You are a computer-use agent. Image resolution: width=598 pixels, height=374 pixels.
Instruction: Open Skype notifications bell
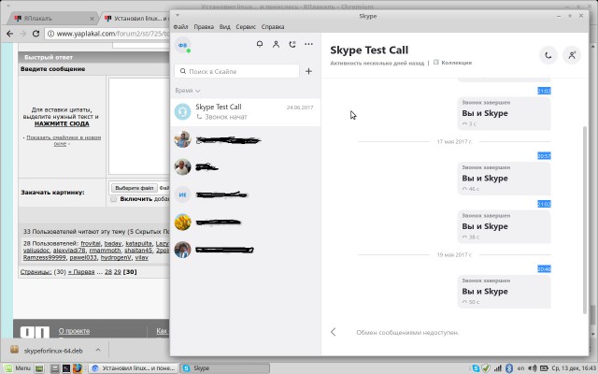pyautogui.click(x=260, y=44)
